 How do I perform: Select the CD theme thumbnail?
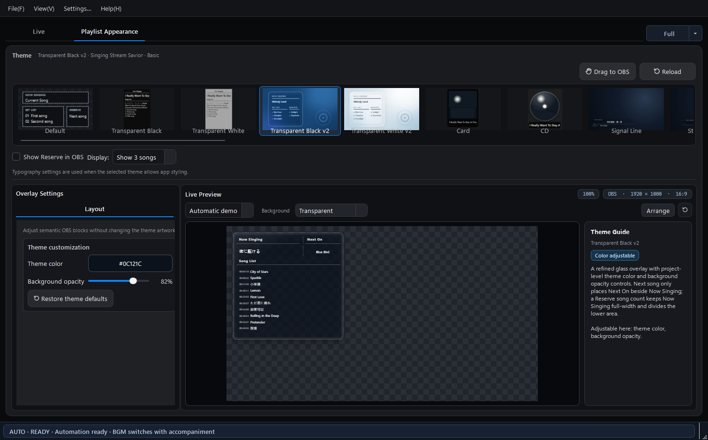(x=544, y=111)
